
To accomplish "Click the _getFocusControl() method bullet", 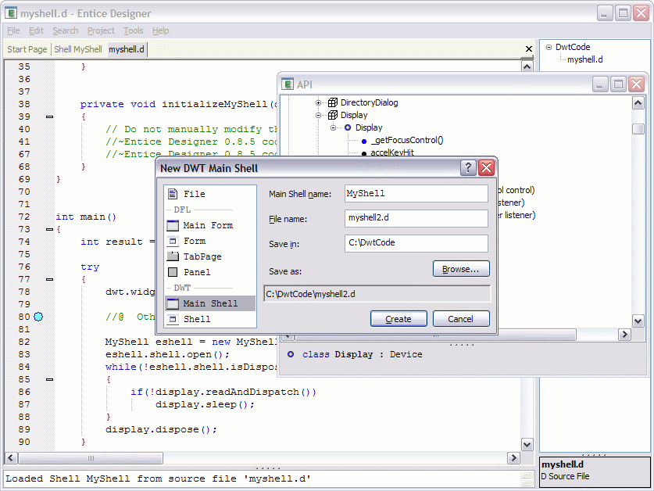I will point(363,141).
